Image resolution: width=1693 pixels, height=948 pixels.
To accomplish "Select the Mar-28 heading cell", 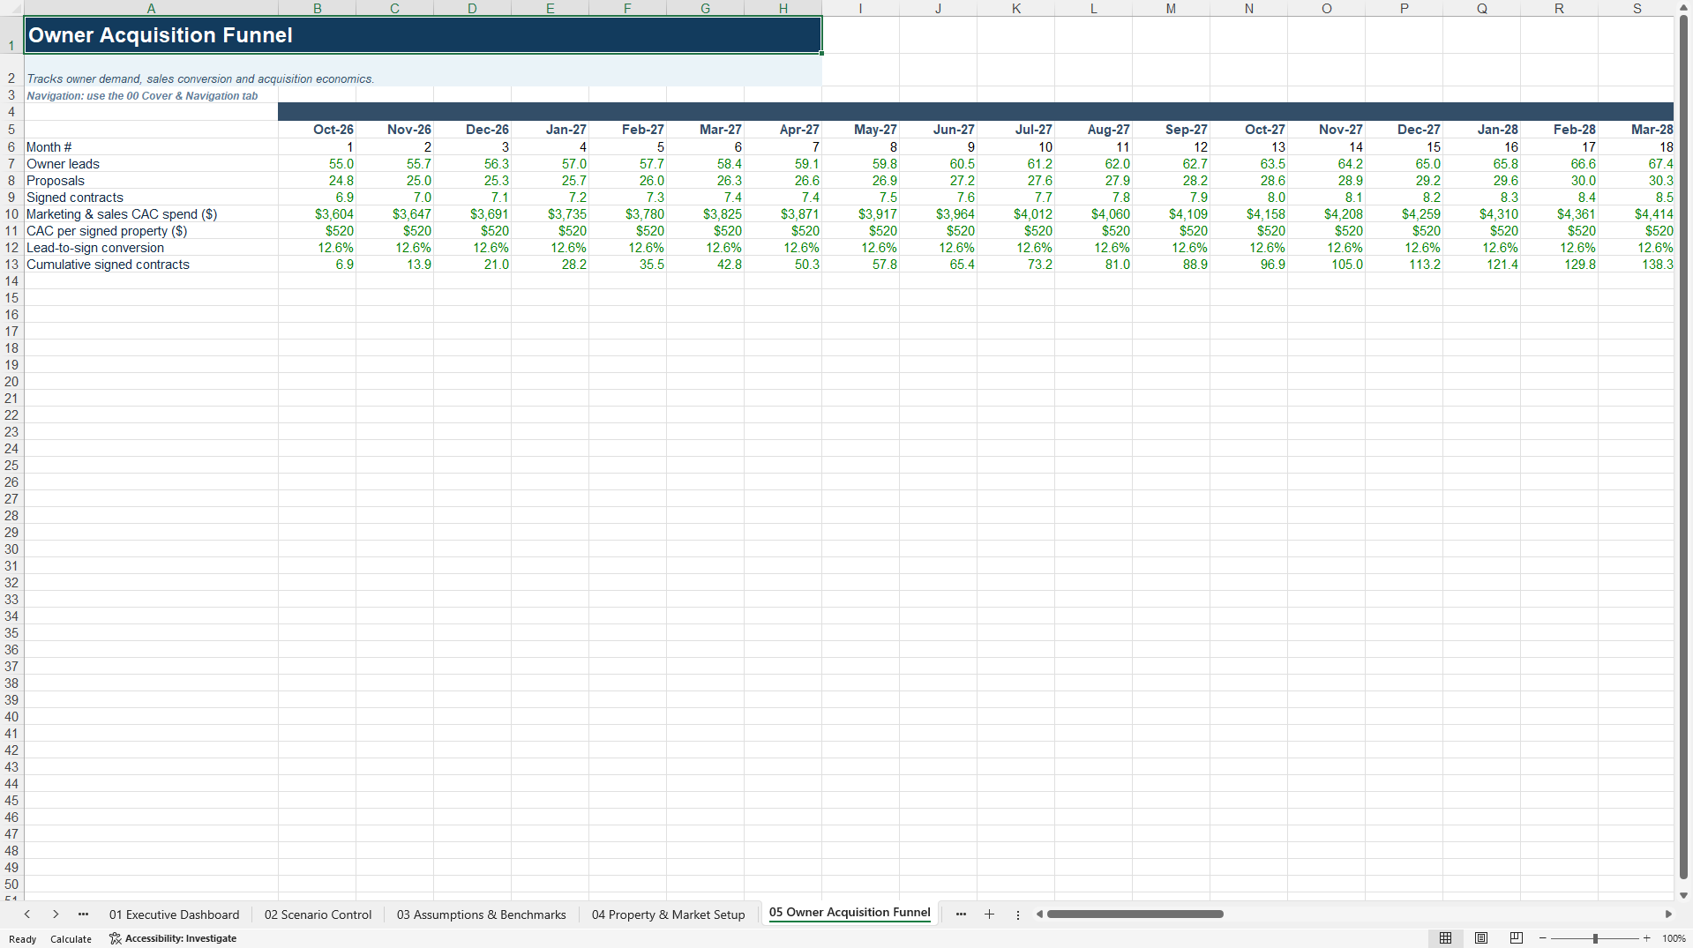I will [1637, 130].
